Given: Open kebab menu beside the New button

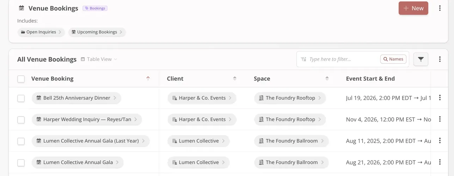Looking at the screenshot, I should pos(440,8).
